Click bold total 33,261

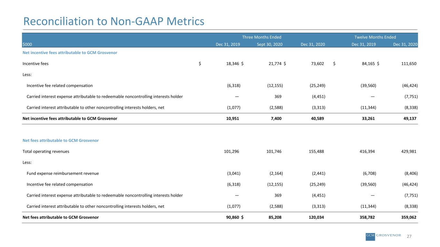coord(369,118)
